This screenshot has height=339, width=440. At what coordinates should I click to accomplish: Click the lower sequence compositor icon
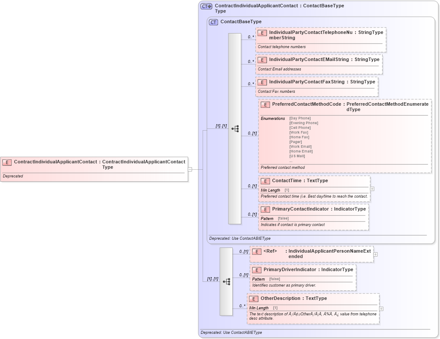click(227, 281)
